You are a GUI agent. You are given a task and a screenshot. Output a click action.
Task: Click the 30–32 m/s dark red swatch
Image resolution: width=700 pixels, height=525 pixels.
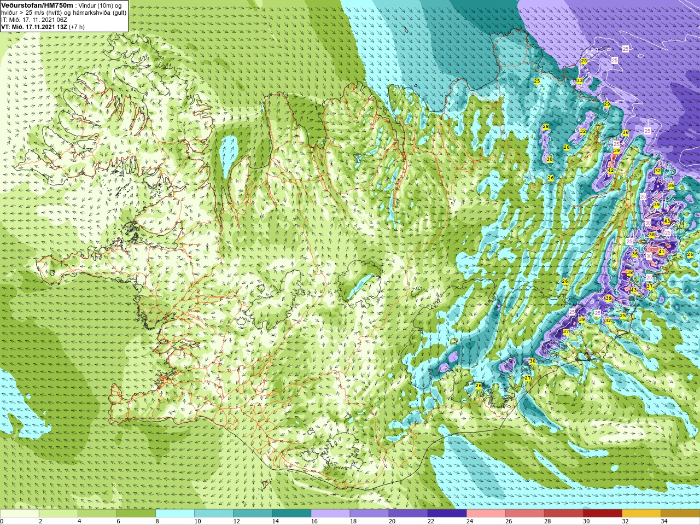click(602, 514)
